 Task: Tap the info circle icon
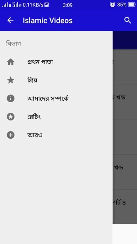[x=11, y=99]
